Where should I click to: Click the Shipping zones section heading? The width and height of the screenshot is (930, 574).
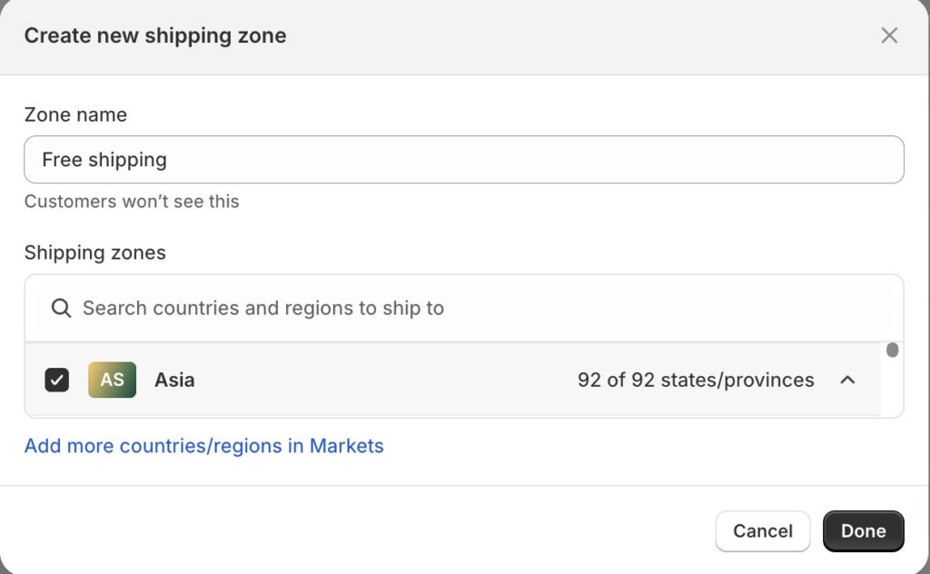(x=94, y=252)
